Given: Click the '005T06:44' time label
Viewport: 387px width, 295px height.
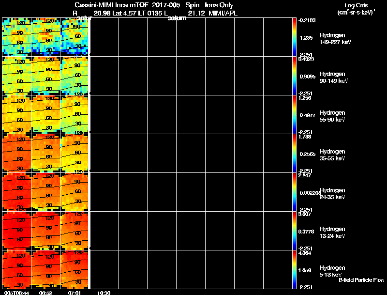Looking at the screenshot, I should pyautogui.click(x=16, y=293).
